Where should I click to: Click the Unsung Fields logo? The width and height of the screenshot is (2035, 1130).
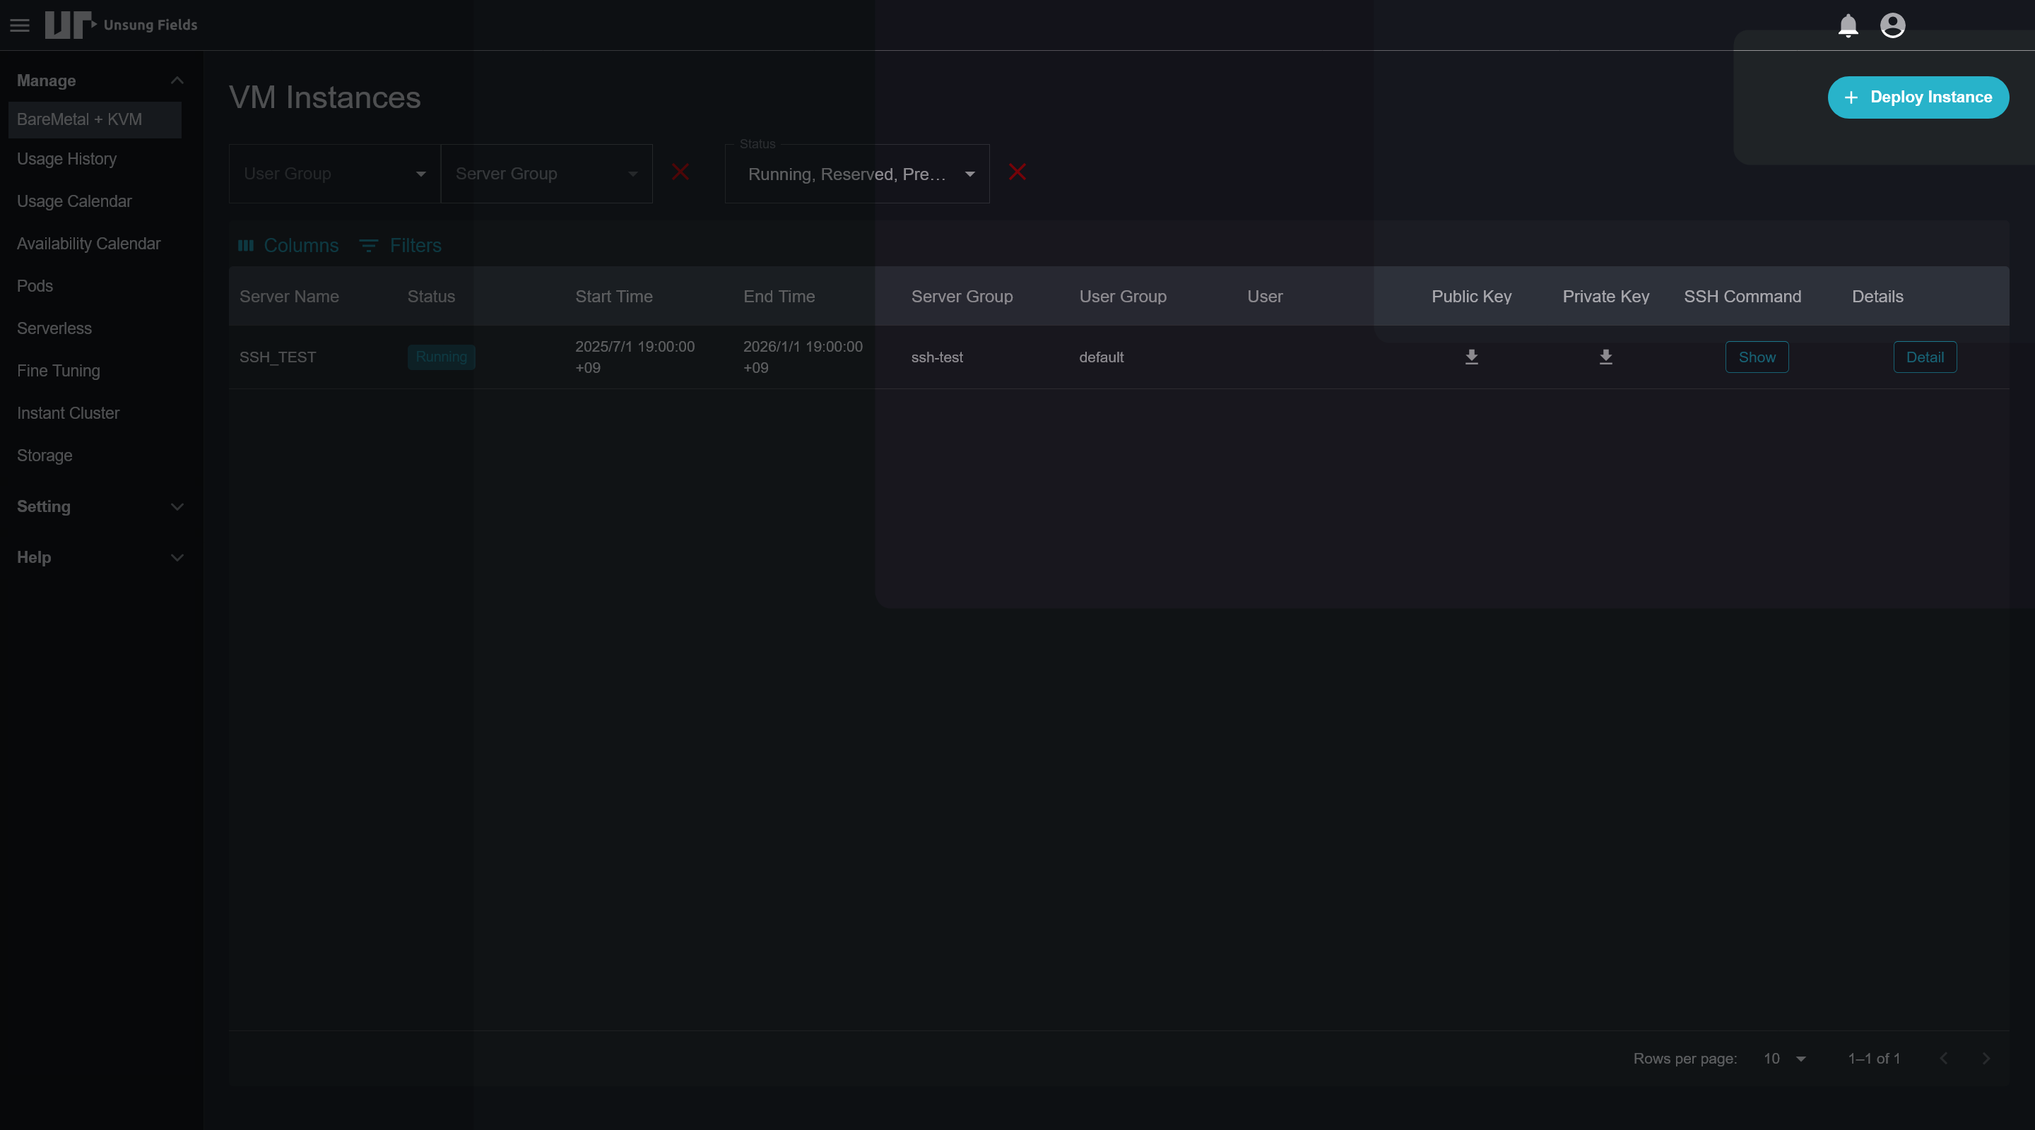[121, 25]
